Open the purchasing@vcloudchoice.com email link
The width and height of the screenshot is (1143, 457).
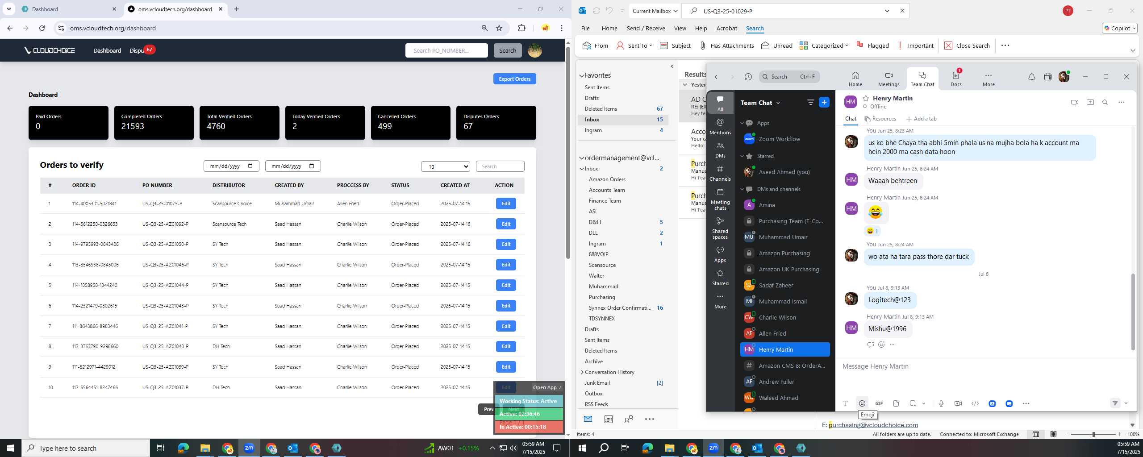[x=873, y=425]
